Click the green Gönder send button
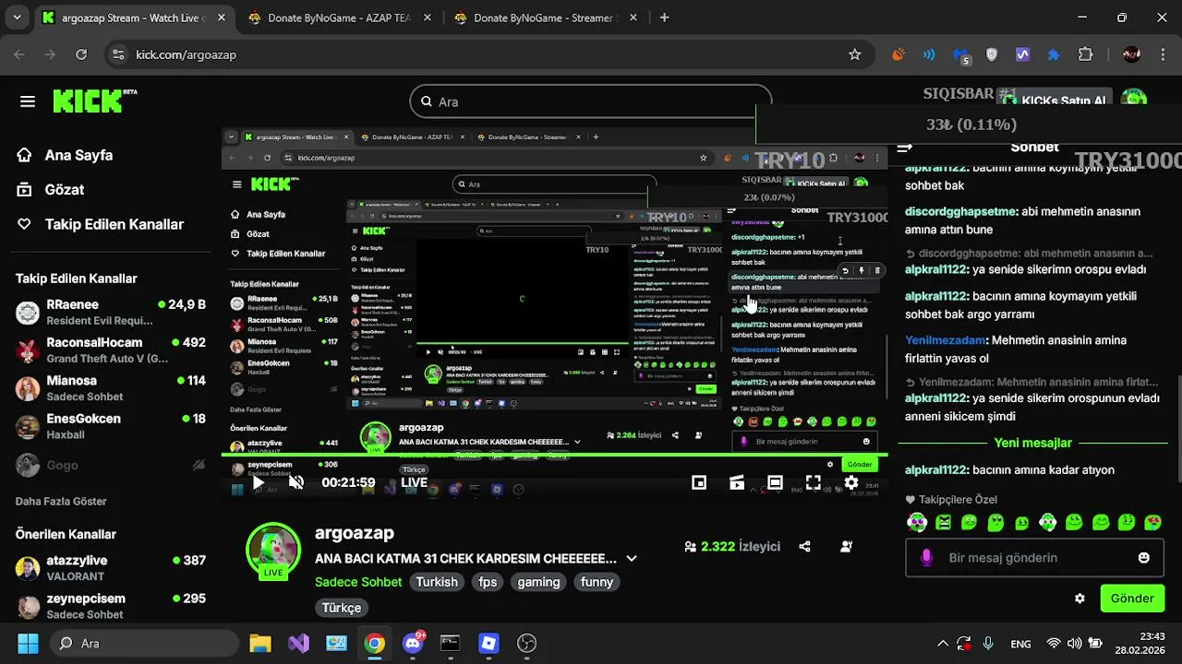The image size is (1182, 664). tap(1132, 599)
